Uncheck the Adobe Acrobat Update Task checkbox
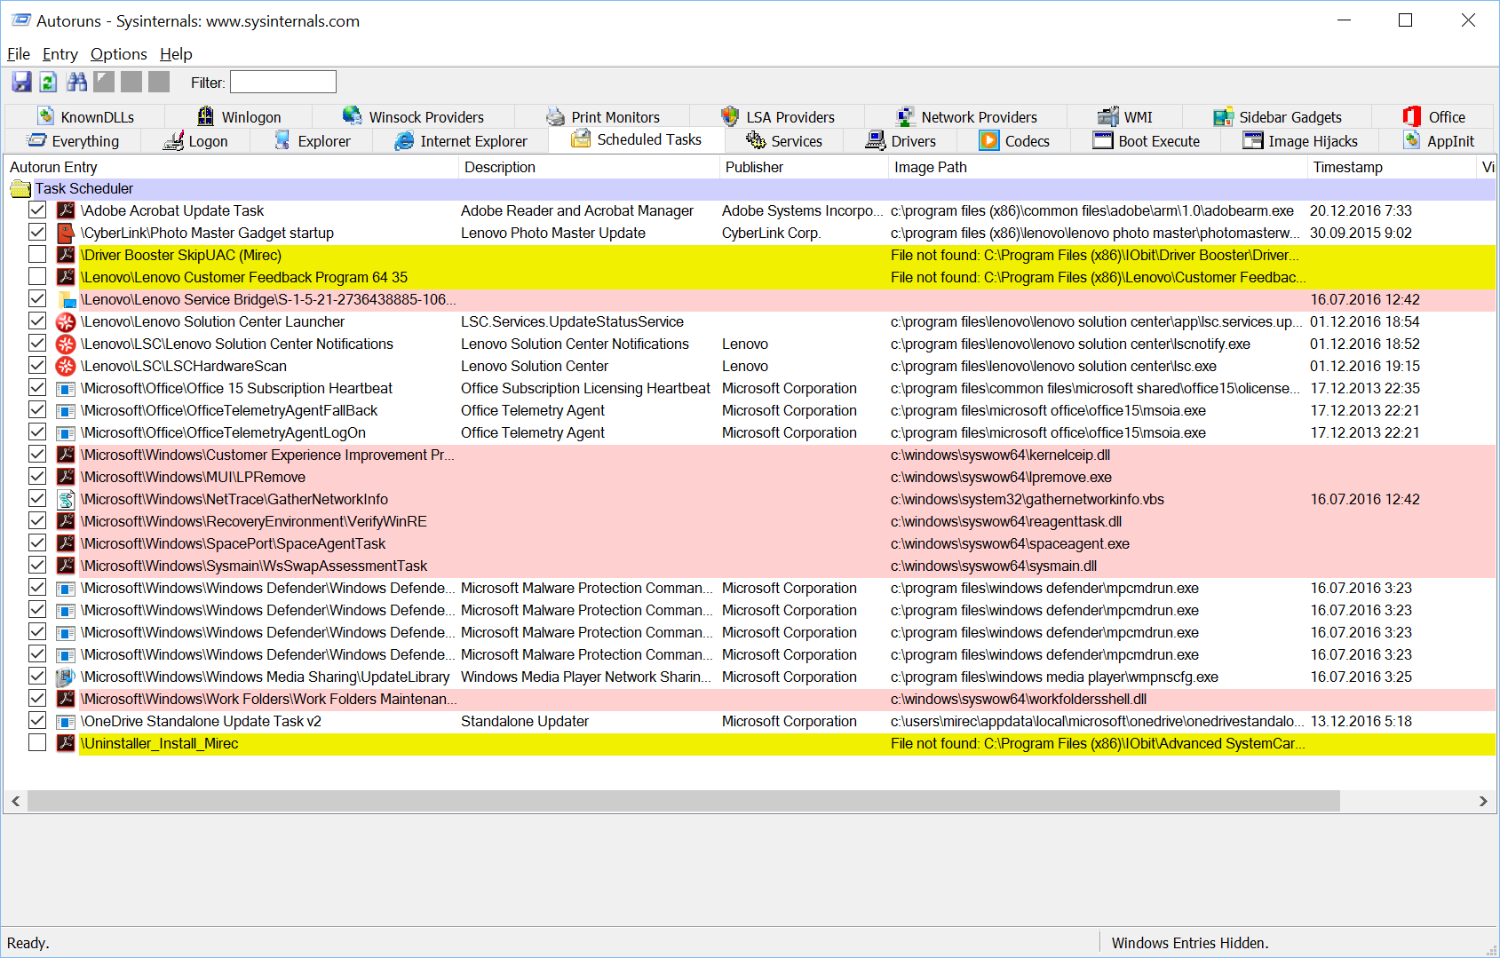The width and height of the screenshot is (1500, 958). (37, 210)
